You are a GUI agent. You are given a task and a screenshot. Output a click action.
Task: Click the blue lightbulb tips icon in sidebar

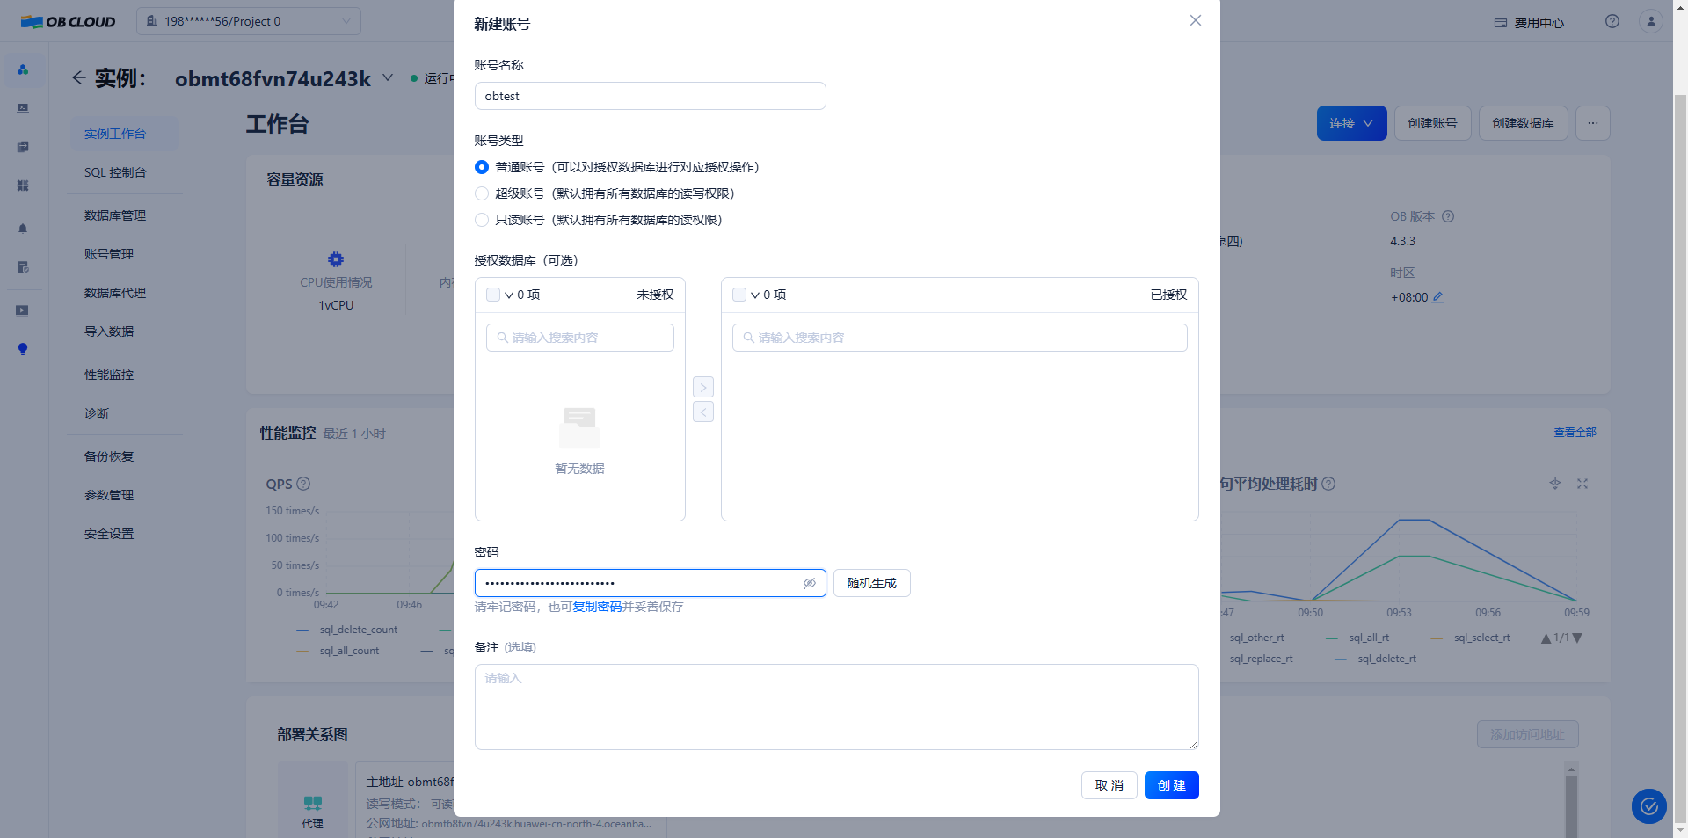coord(23,349)
